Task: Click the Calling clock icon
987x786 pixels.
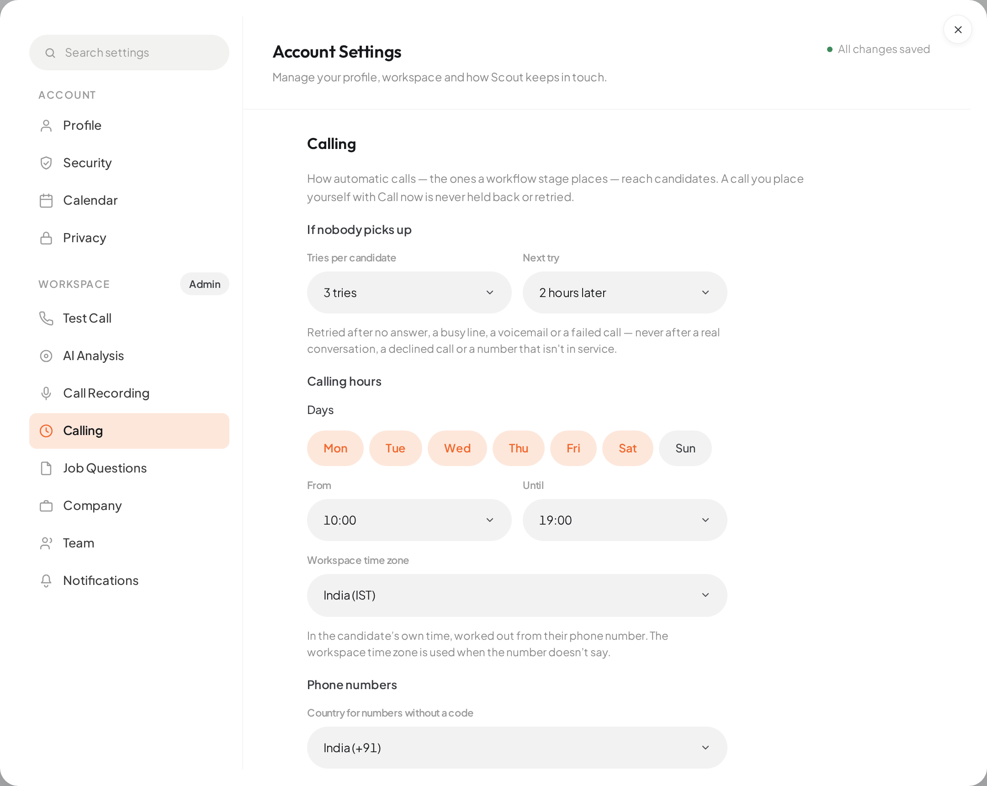Action: [x=46, y=431]
